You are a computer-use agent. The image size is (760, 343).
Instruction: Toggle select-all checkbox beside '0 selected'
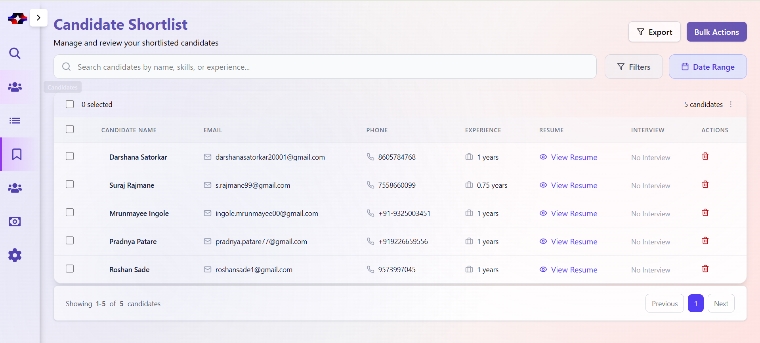[x=70, y=104]
